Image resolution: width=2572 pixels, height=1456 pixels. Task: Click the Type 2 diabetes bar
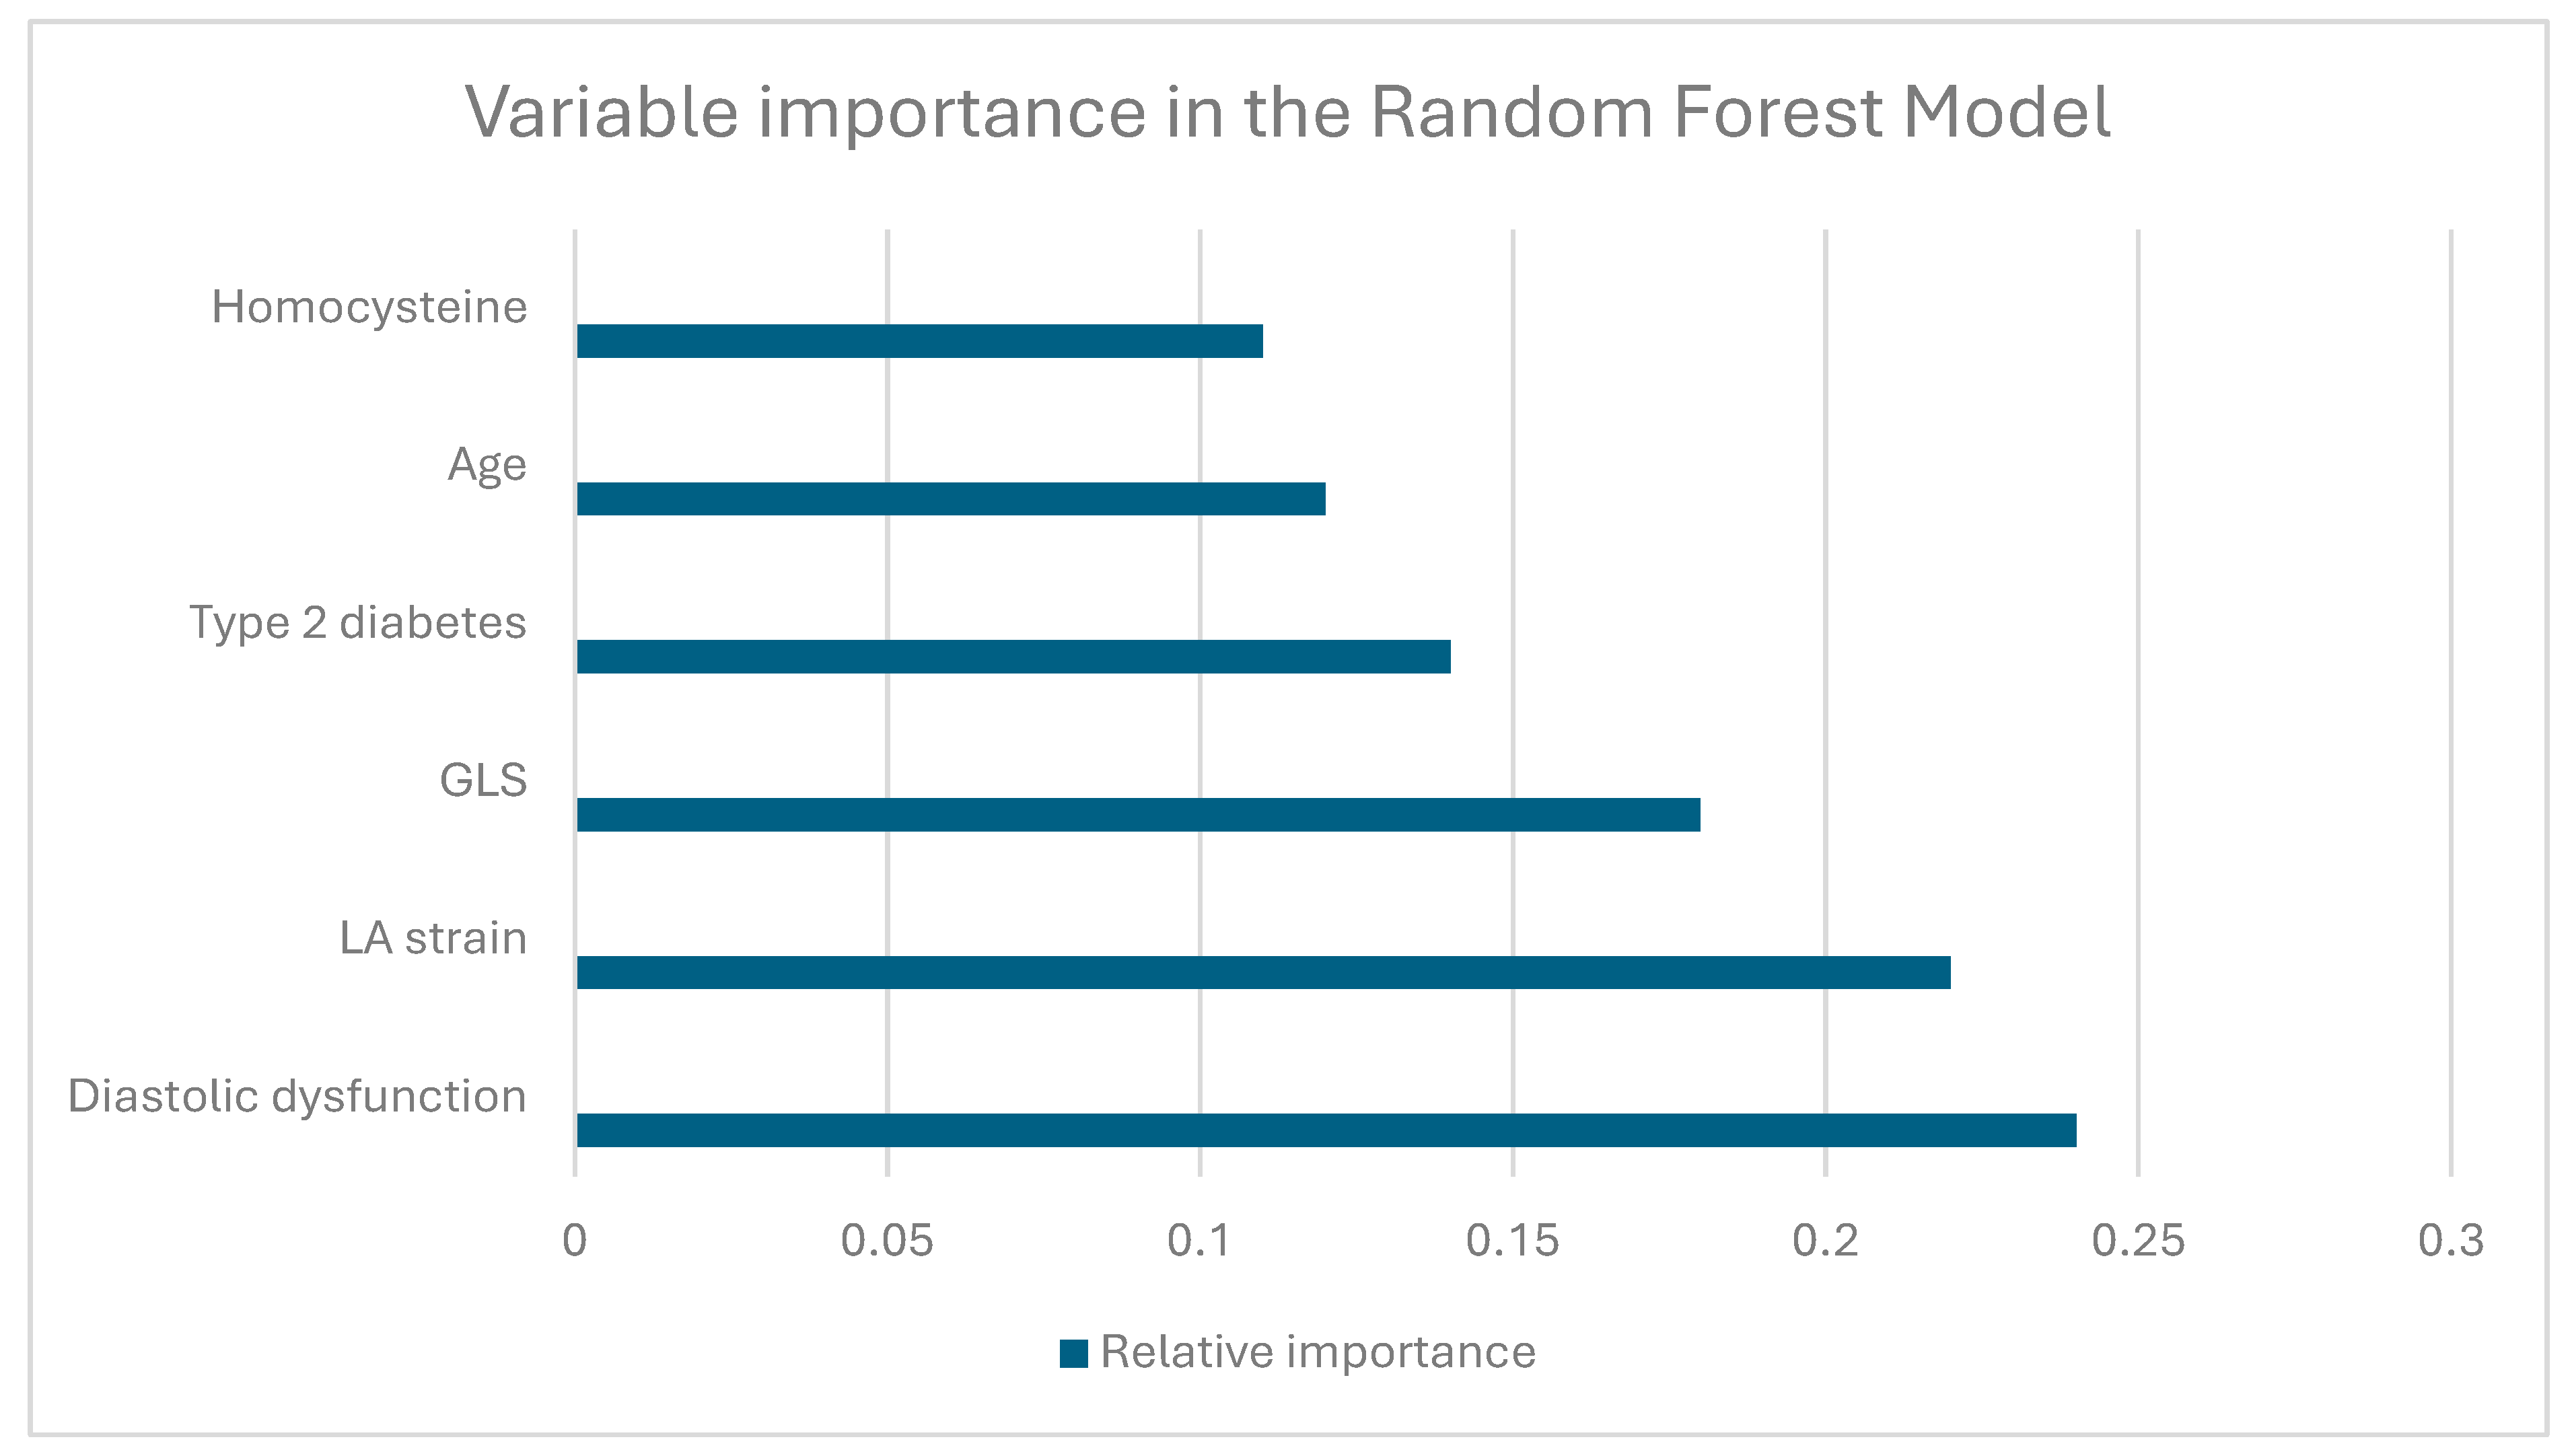(1013, 657)
